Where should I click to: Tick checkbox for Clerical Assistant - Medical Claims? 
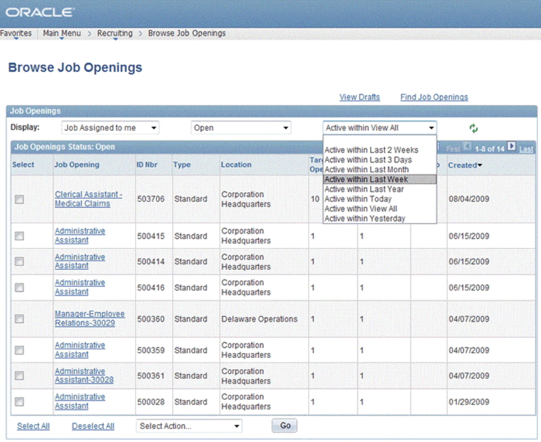(19, 199)
